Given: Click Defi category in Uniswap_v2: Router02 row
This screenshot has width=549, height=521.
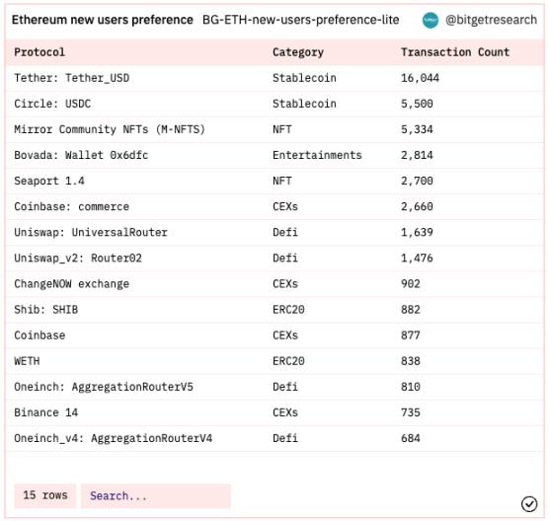Looking at the screenshot, I should tap(285, 259).
